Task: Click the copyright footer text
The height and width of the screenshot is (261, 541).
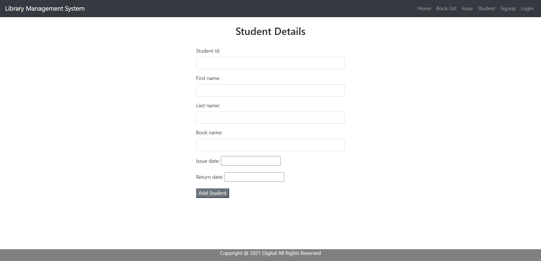Action: 270,253
